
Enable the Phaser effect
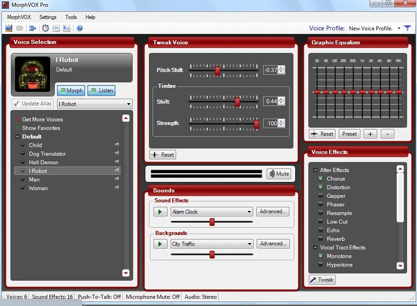click(321, 204)
